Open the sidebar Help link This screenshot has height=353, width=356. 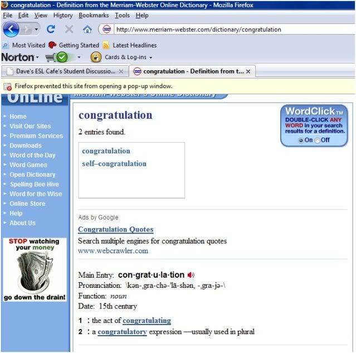(x=16, y=213)
